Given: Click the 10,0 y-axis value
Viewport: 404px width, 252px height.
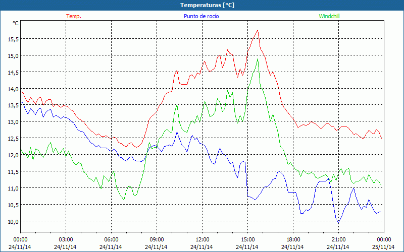Looking at the screenshot, I should tap(13, 222).
